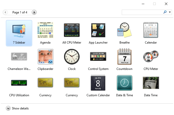Viewport: 174px width, 115px height.
Task: Select the Agenda gadget icon
Action: (45, 30)
